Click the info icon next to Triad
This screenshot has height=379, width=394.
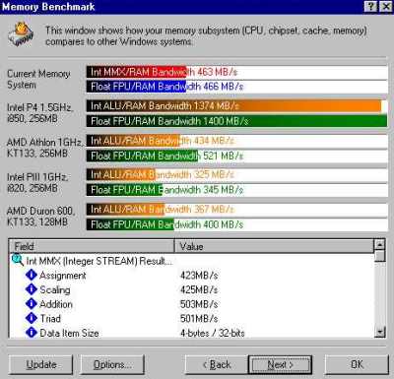tap(32, 318)
